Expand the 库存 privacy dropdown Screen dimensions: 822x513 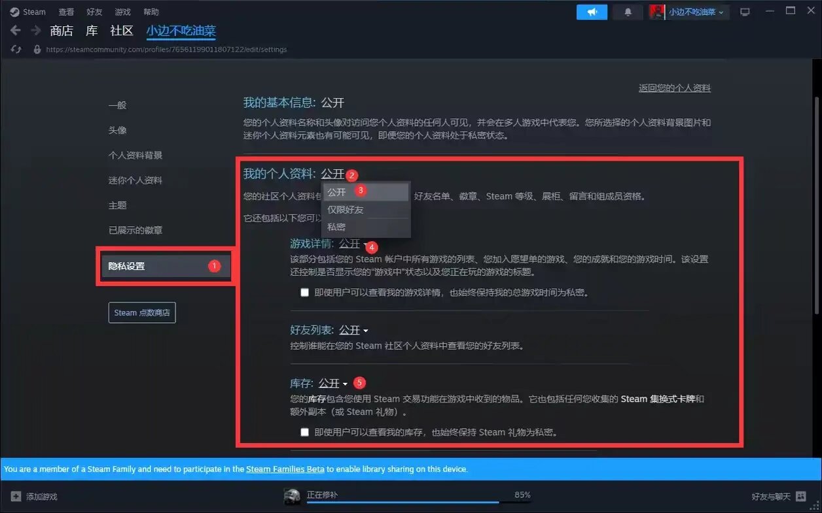click(x=333, y=384)
